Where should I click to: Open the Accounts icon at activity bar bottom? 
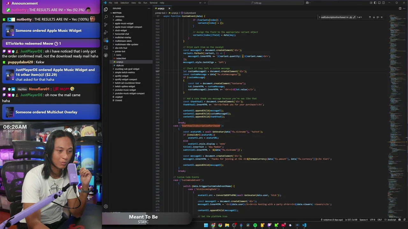click(106, 206)
